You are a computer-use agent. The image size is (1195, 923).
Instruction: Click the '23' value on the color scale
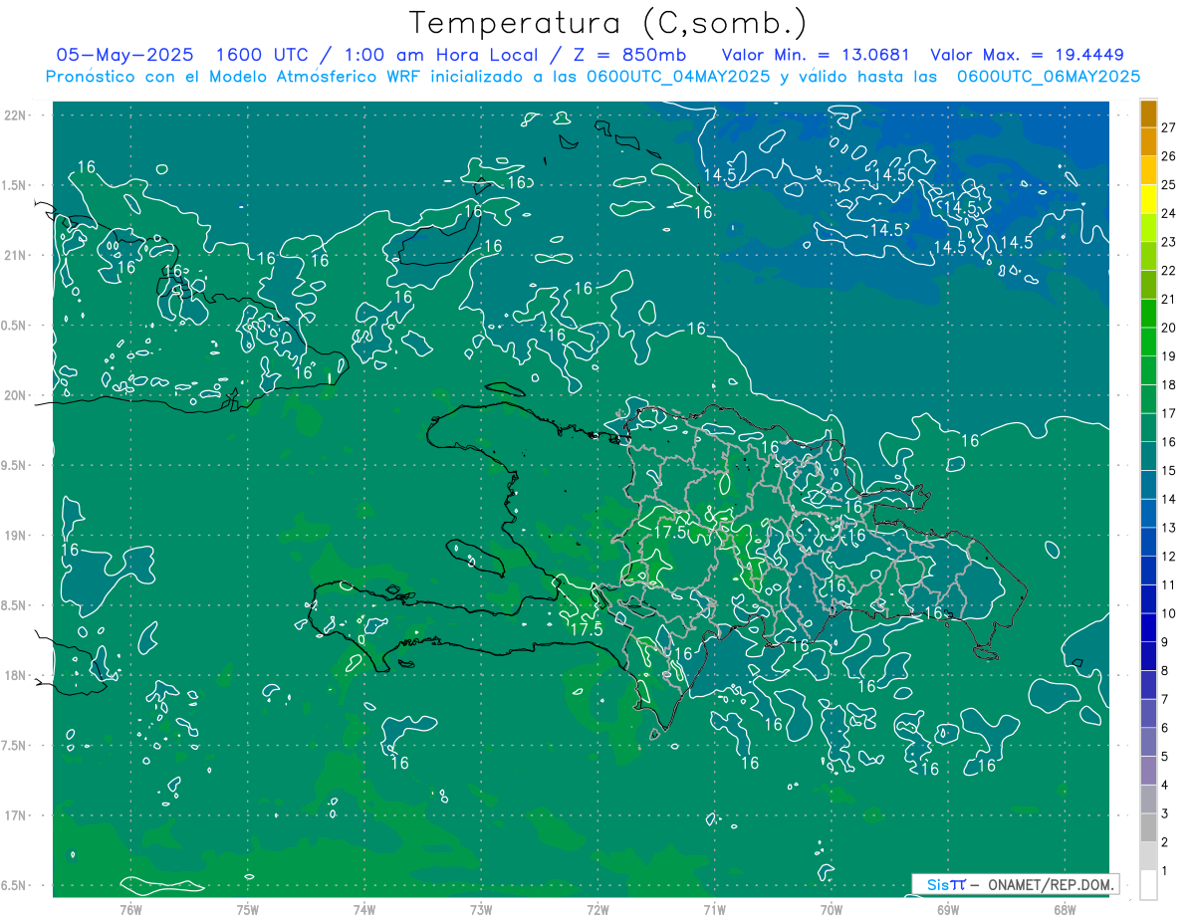point(1169,242)
